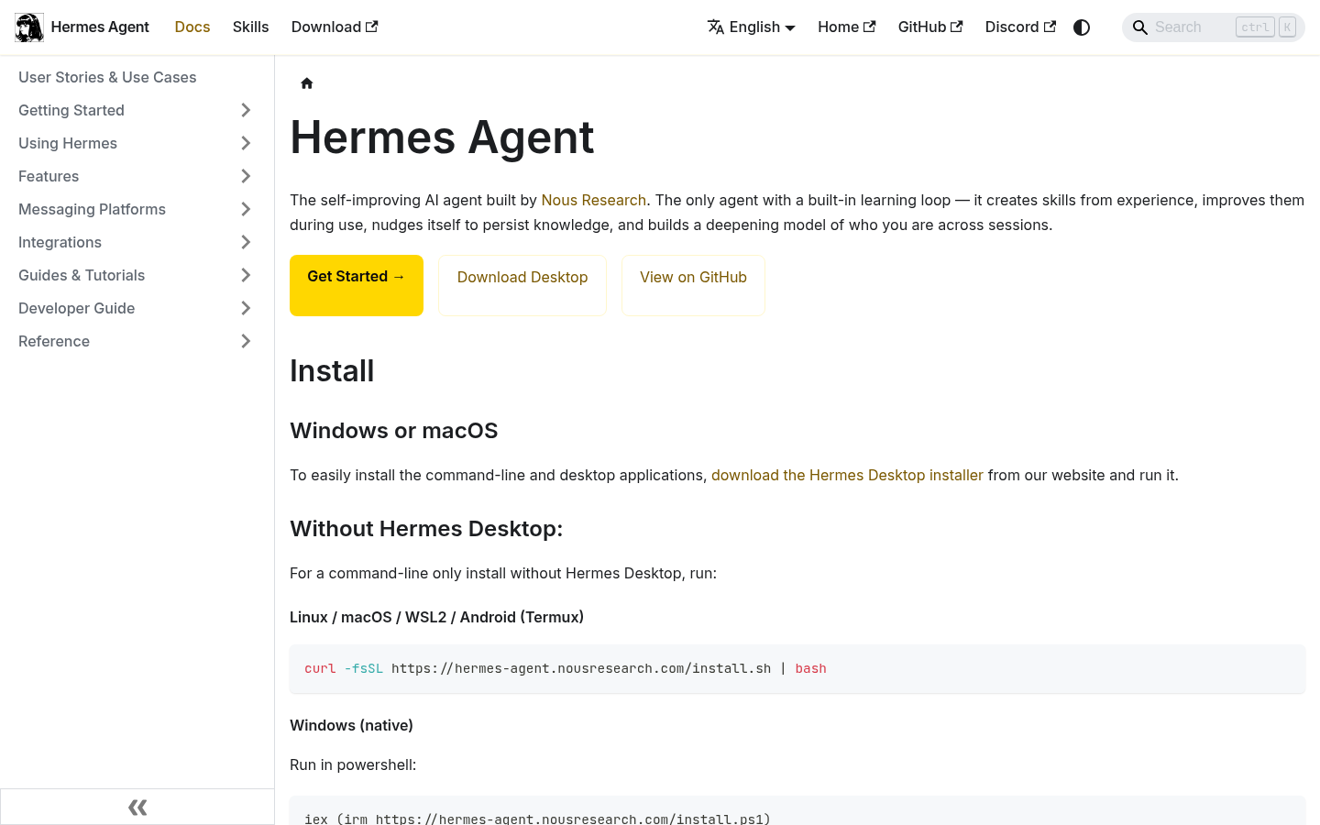The width and height of the screenshot is (1320, 825).
Task: Open the Messaging Platforms sidebar item
Action: [92, 209]
